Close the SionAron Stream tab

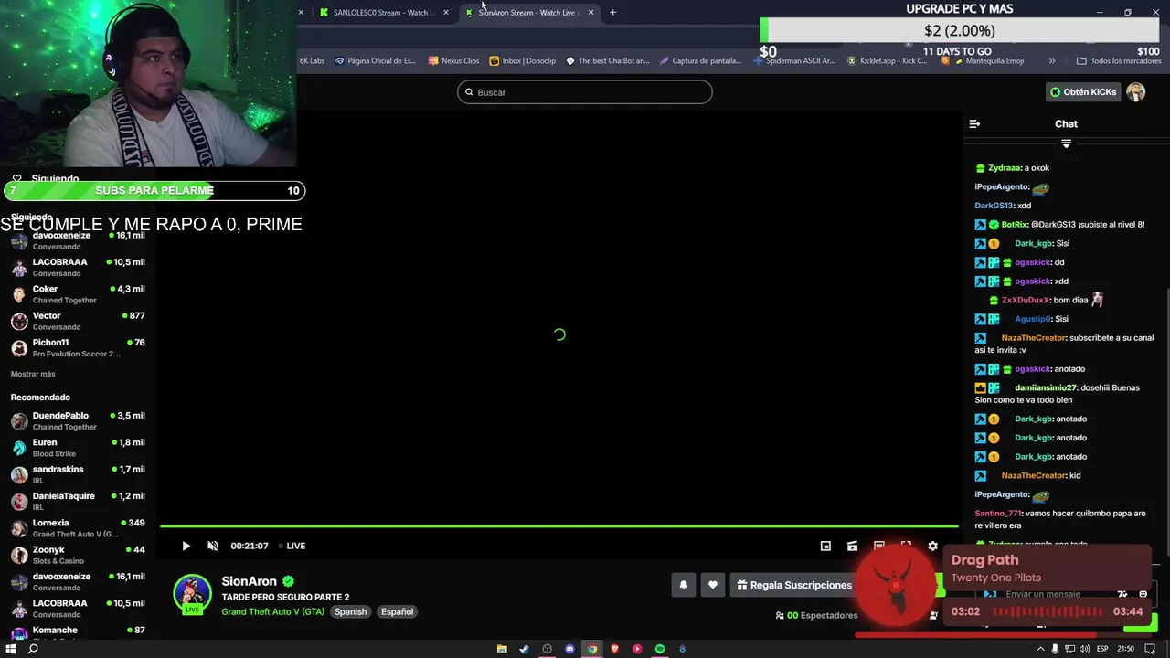click(x=591, y=13)
